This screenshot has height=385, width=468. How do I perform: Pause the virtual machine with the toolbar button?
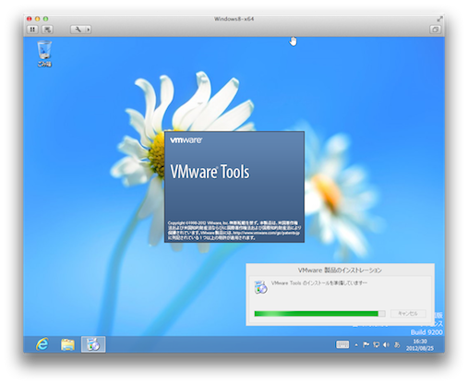click(x=32, y=30)
